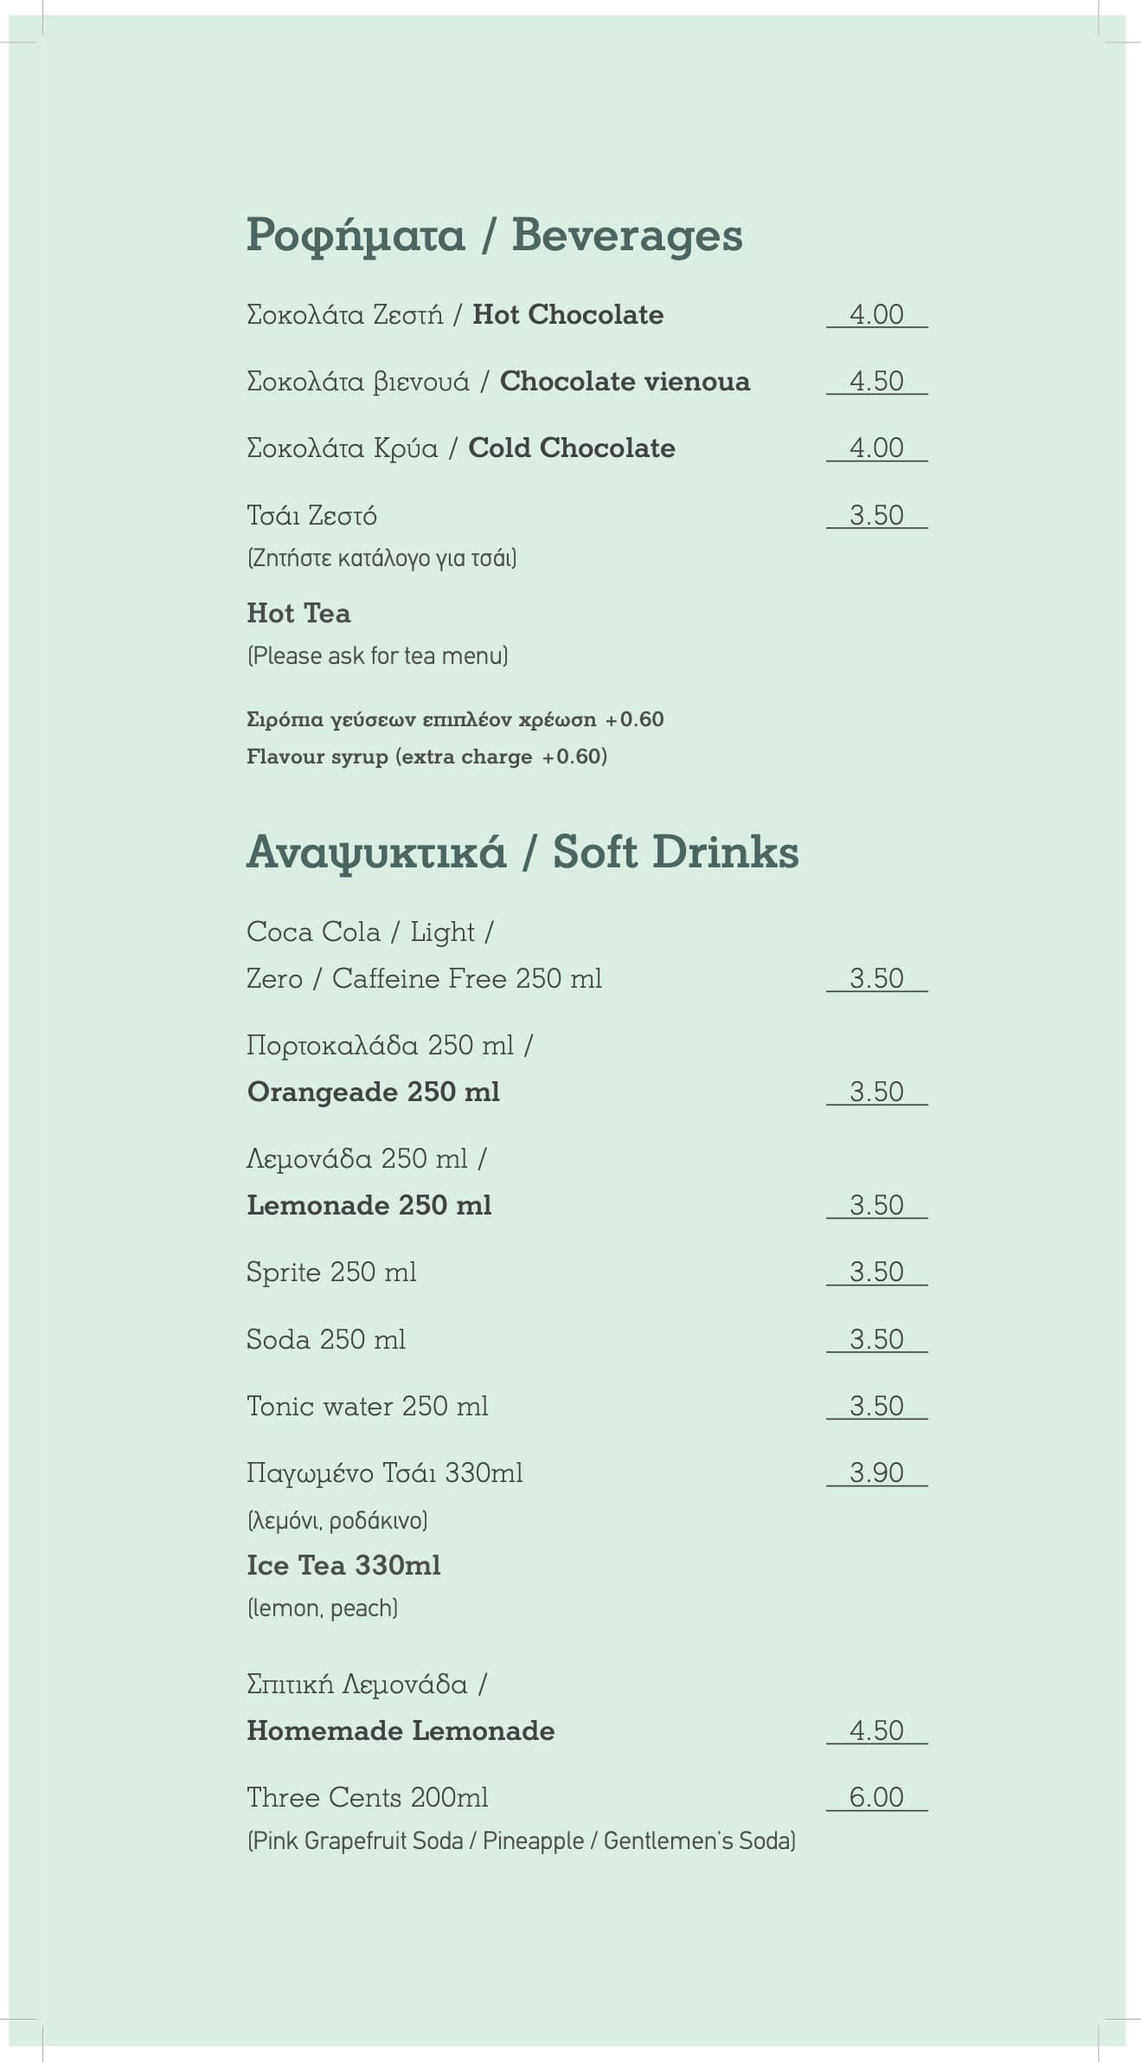Screen dimensions: 1141x2062
Task: Click the Αναψυκτικά / Soft Drinks heading
Action: (x=522, y=852)
